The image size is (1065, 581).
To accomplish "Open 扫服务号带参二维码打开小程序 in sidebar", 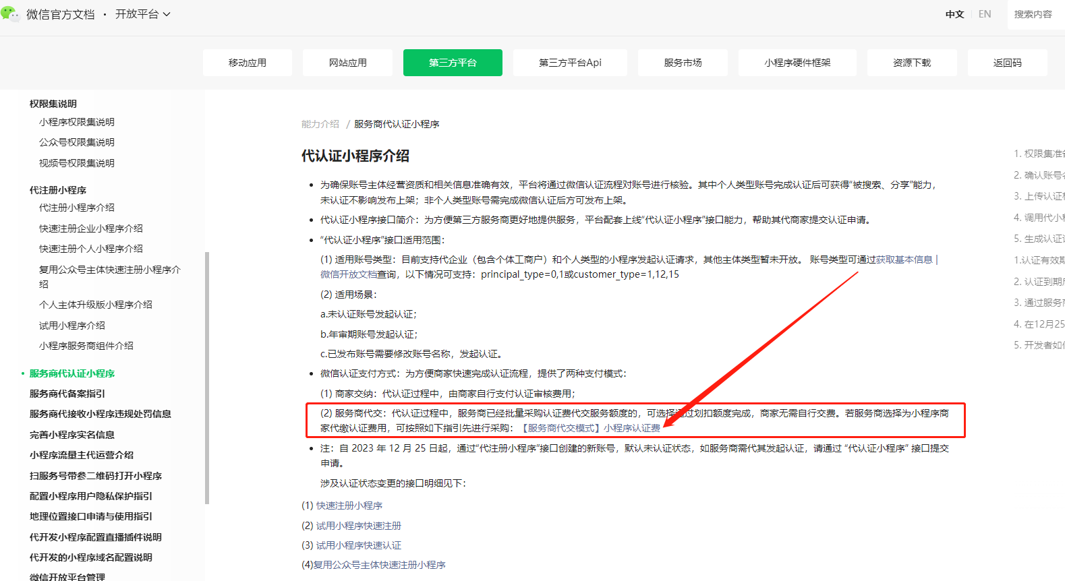I will [x=96, y=476].
